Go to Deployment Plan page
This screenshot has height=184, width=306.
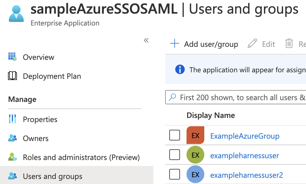pos(52,76)
